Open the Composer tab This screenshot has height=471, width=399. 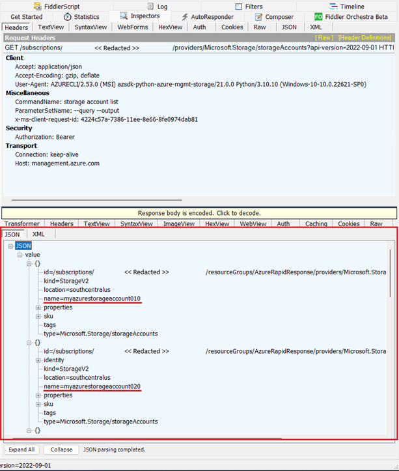275,17
